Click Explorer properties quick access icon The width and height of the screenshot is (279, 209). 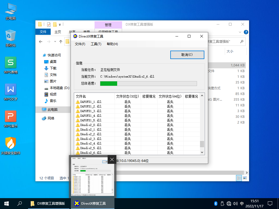click(48, 24)
